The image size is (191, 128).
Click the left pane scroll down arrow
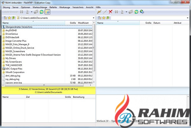[94, 82]
